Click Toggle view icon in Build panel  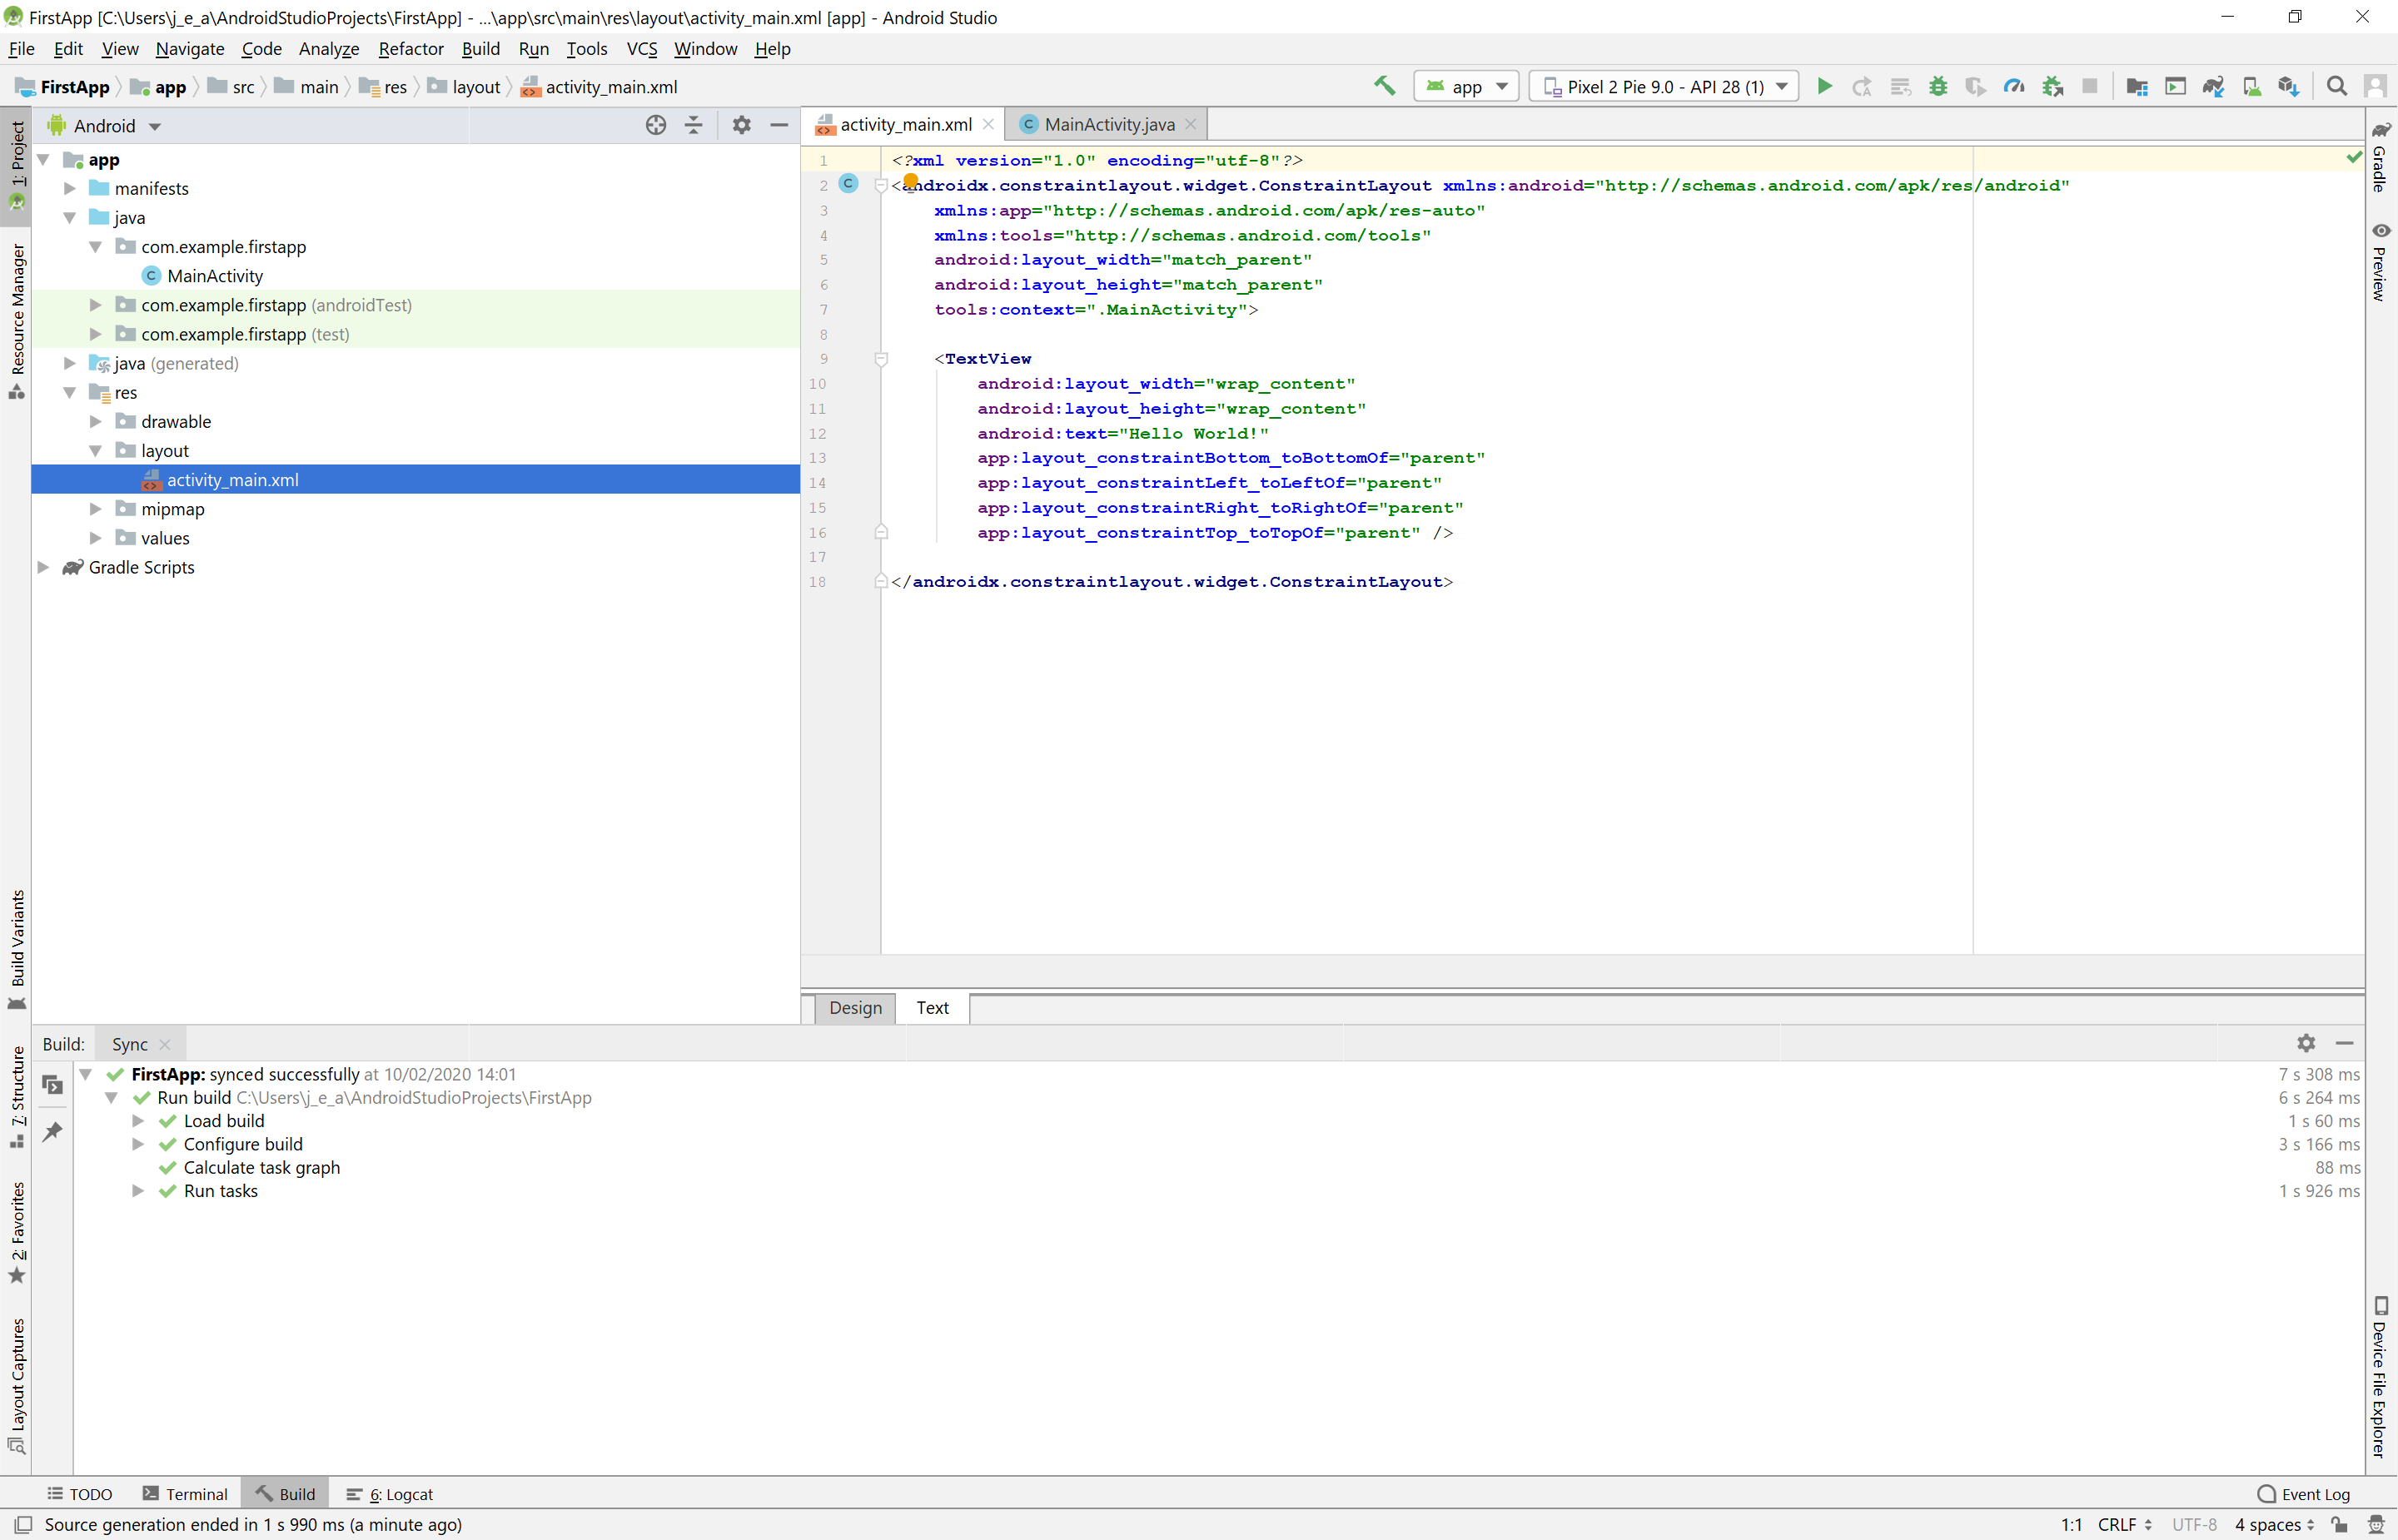pos(53,1084)
